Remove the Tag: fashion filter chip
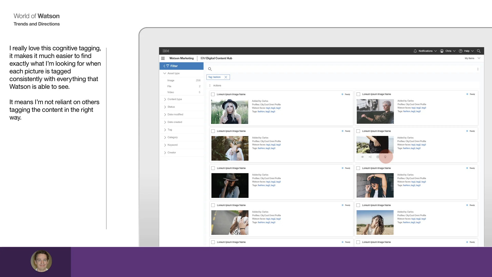The image size is (492, 277). 226,77
